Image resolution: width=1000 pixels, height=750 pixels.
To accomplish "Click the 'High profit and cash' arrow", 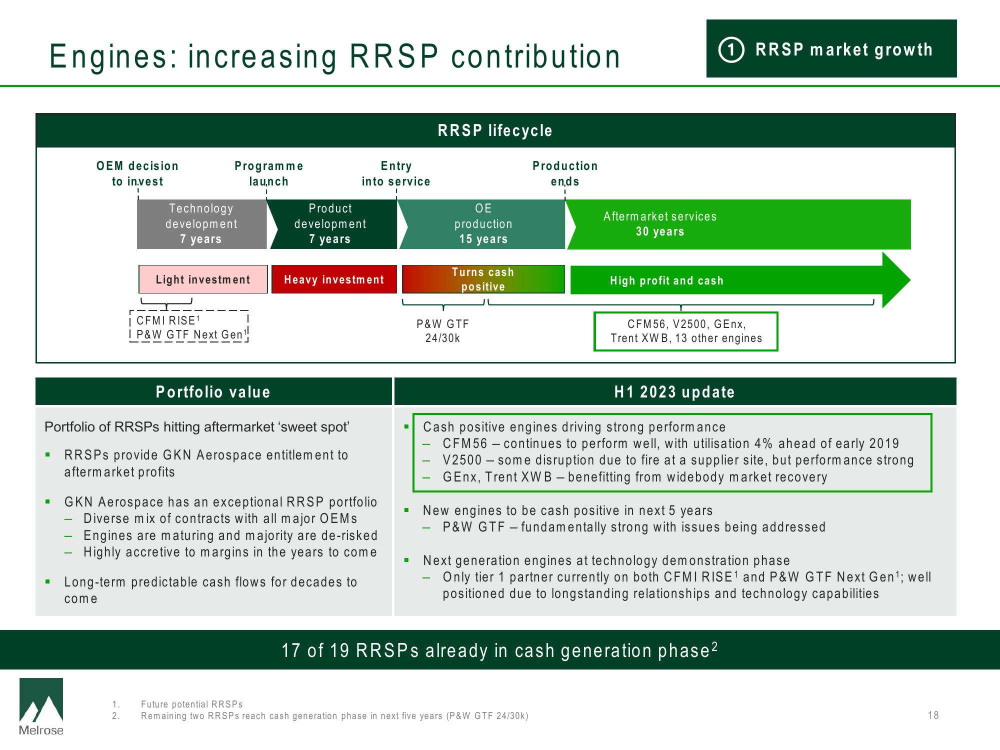I will tap(740, 280).
